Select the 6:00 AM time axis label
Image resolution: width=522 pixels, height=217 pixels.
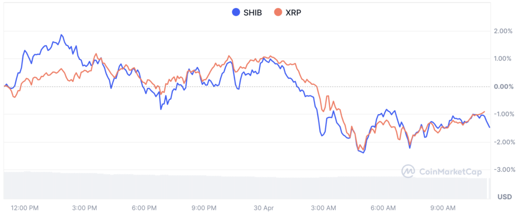(x=383, y=208)
